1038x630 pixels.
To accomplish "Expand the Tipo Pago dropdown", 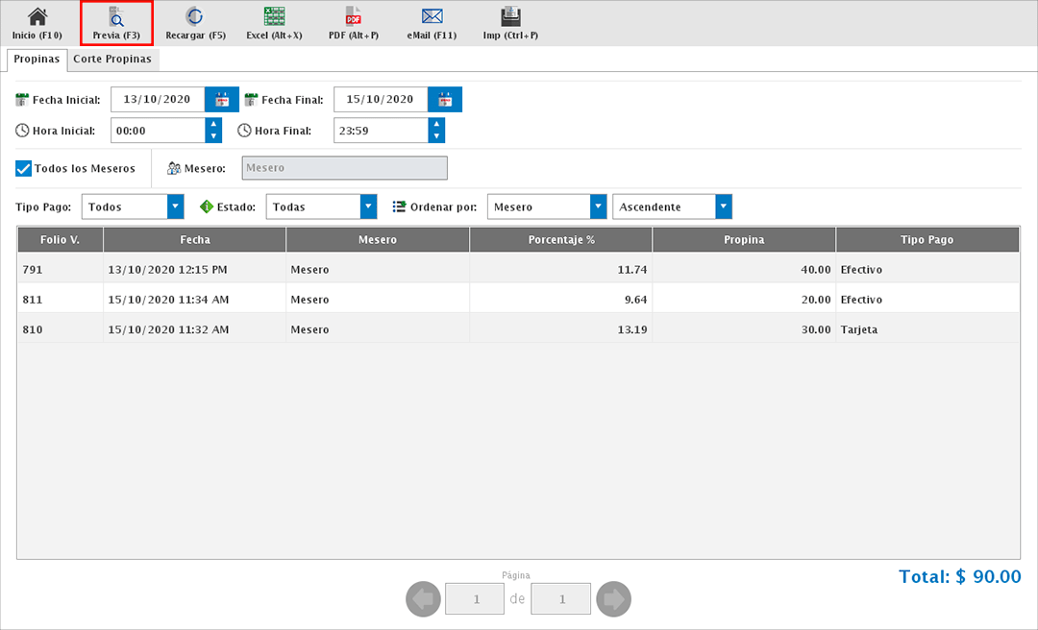I will tap(175, 206).
